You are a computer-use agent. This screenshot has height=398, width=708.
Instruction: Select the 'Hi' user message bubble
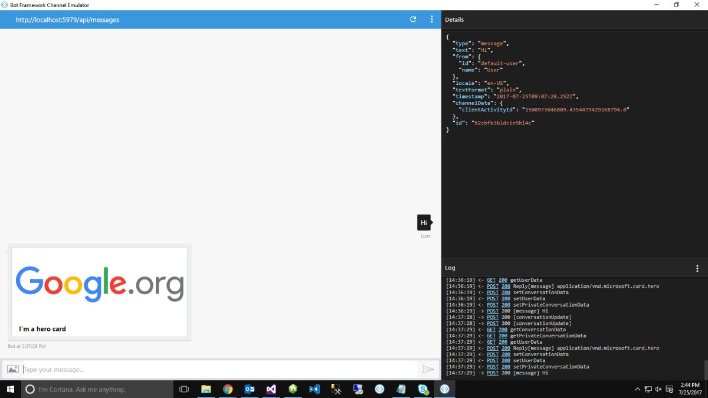(x=424, y=223)
